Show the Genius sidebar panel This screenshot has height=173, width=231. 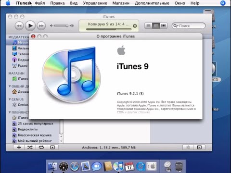199,148
